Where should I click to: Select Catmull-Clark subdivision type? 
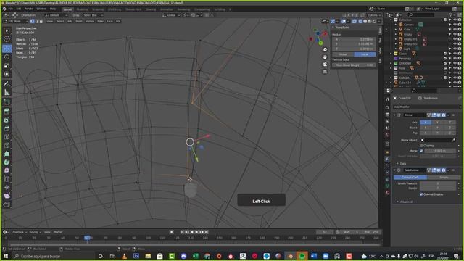410,177
